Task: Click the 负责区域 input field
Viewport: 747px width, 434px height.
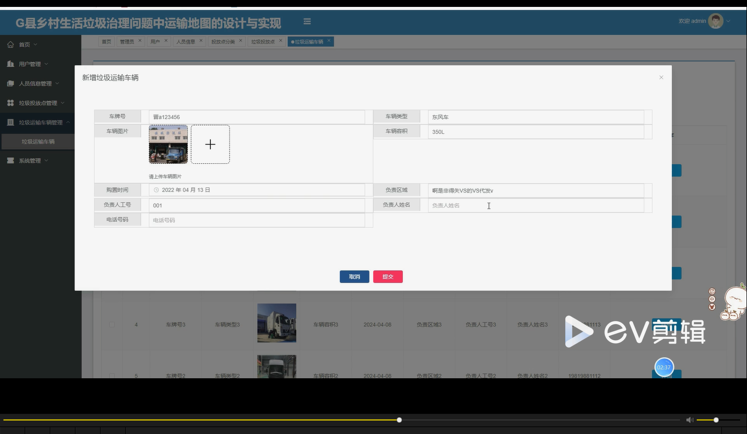Action: pos(536,190)
